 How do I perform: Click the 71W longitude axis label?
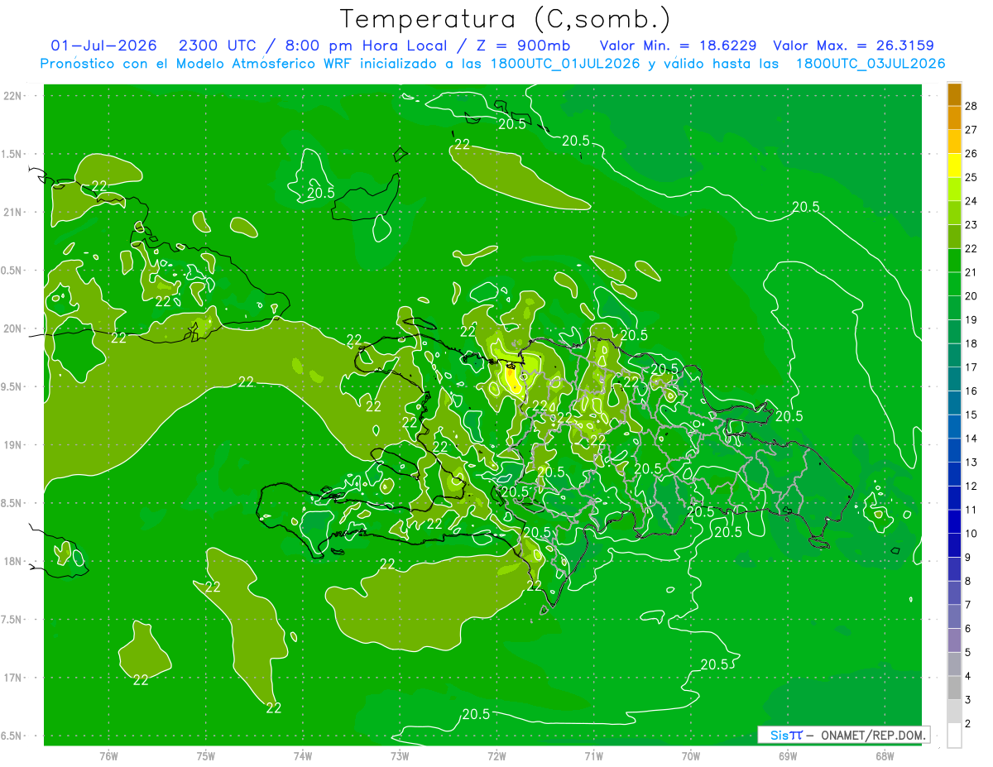(x=593, y=755)
